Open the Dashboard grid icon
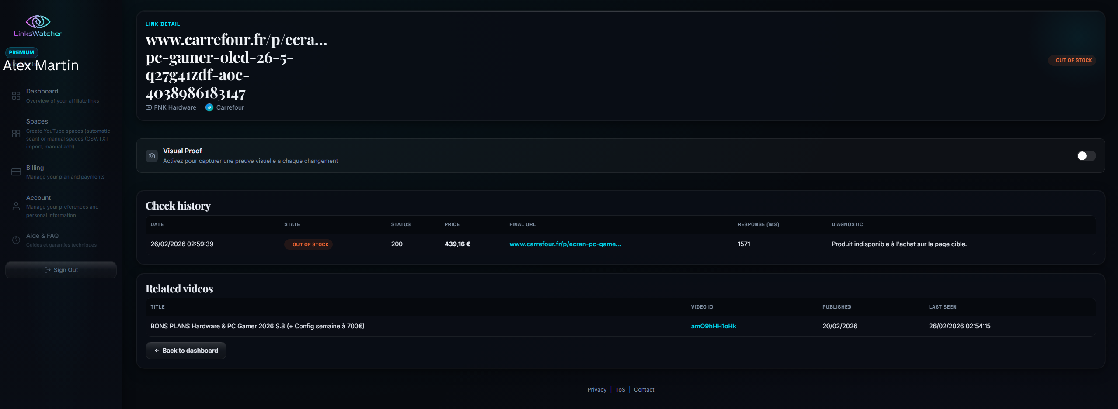Viewport: 1118px width, 409px height. tap(16, 96)
